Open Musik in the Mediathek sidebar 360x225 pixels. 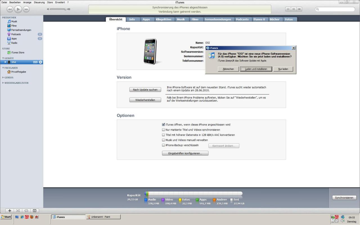(x=14, y=21)
